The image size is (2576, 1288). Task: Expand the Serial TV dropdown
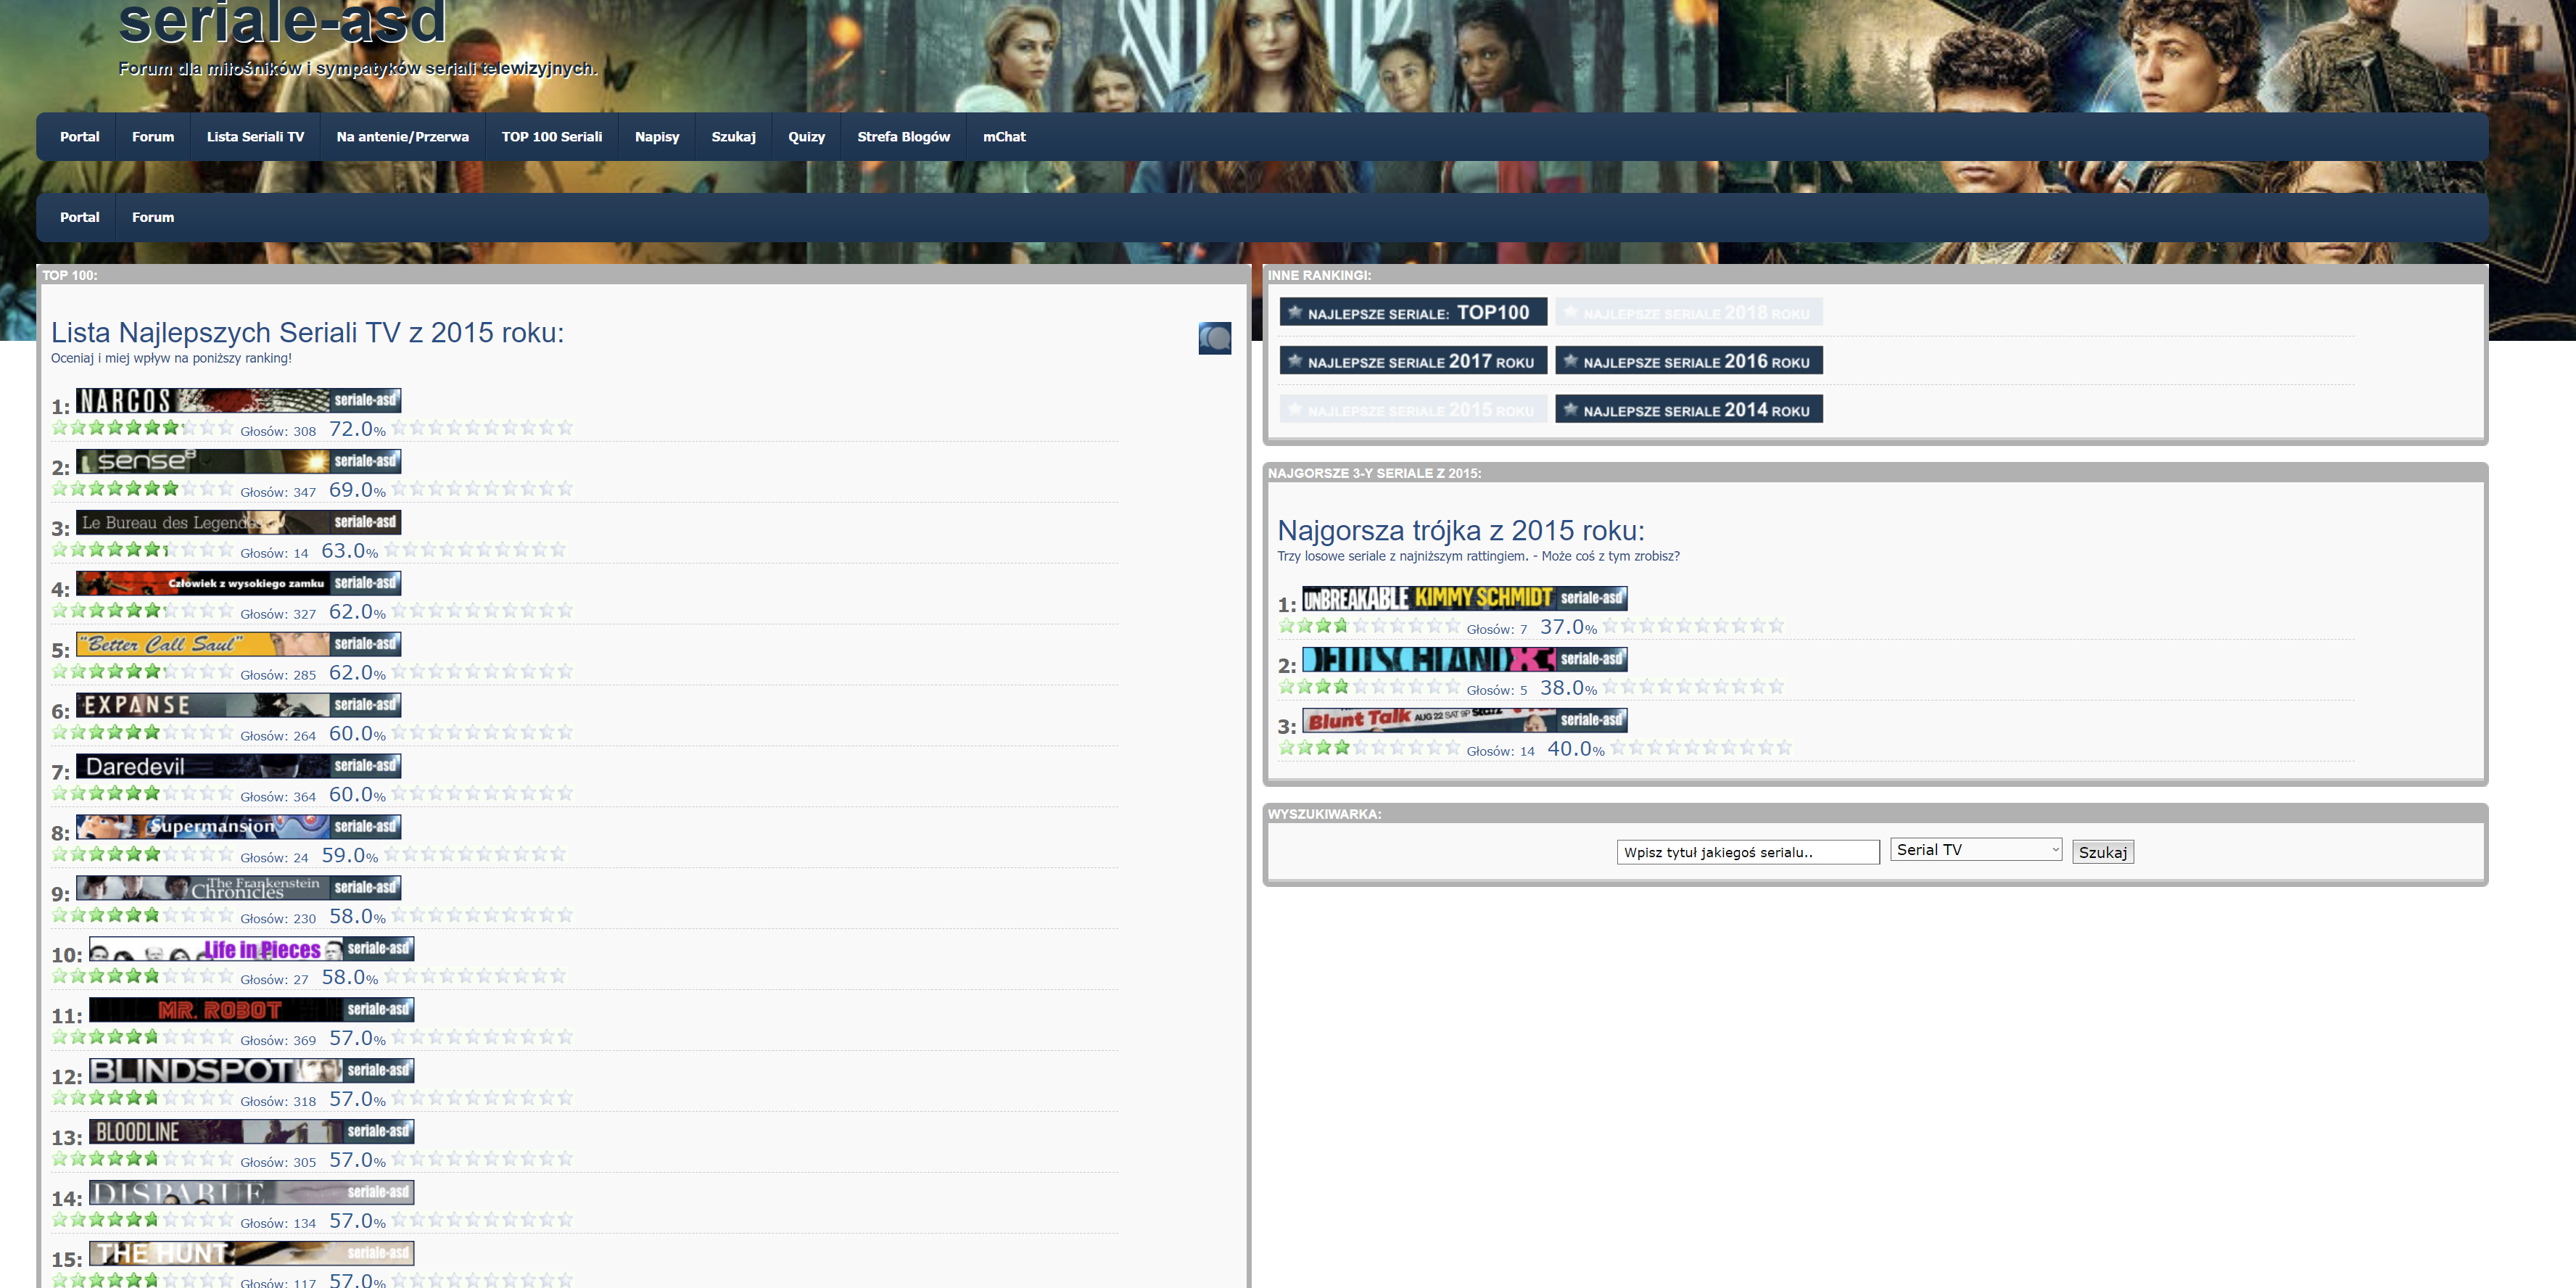point(1976,850)
